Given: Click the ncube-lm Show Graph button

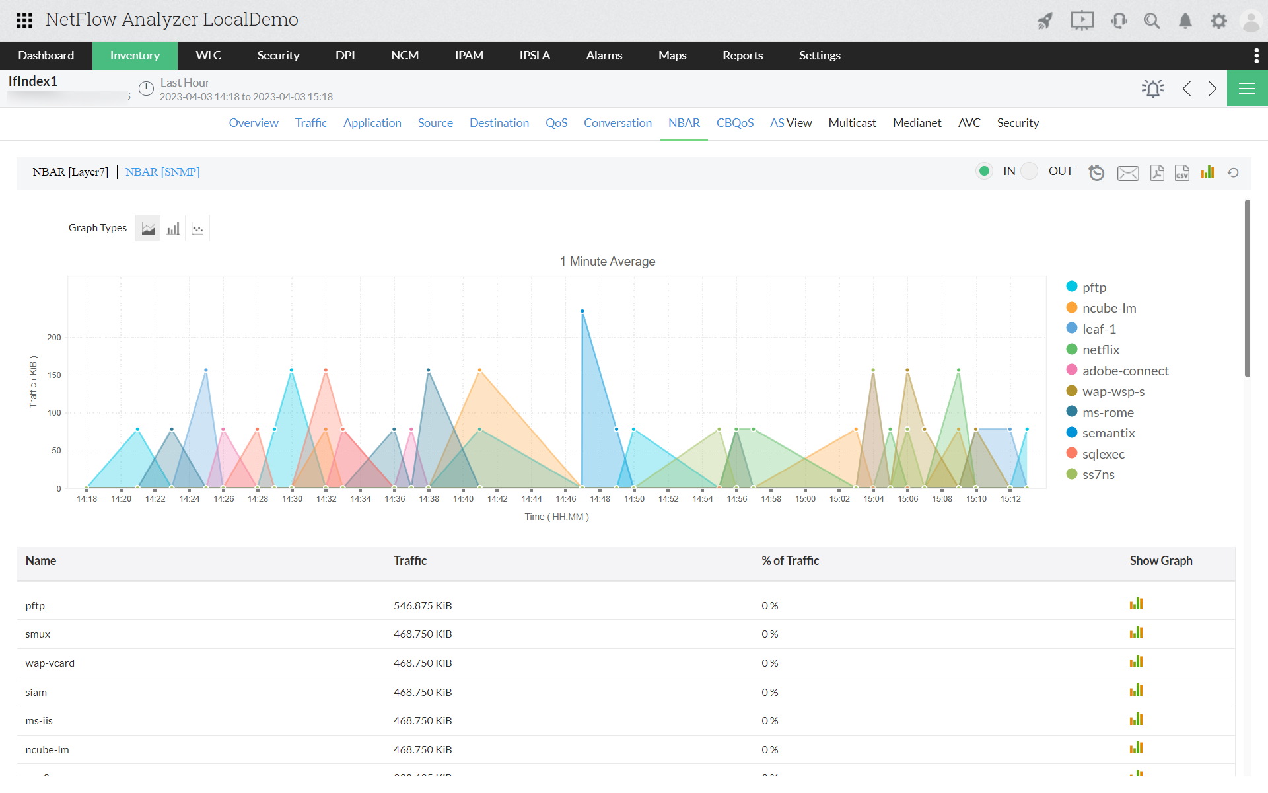Looking at the screenshot, I should (1136, 749).
